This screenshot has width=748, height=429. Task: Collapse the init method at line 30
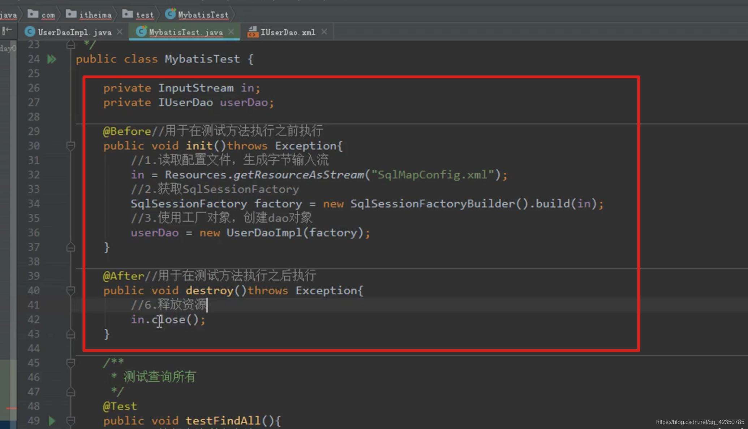coord(71,146)
